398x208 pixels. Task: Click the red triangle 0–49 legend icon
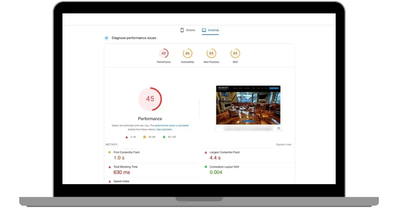tap(126, 137)
